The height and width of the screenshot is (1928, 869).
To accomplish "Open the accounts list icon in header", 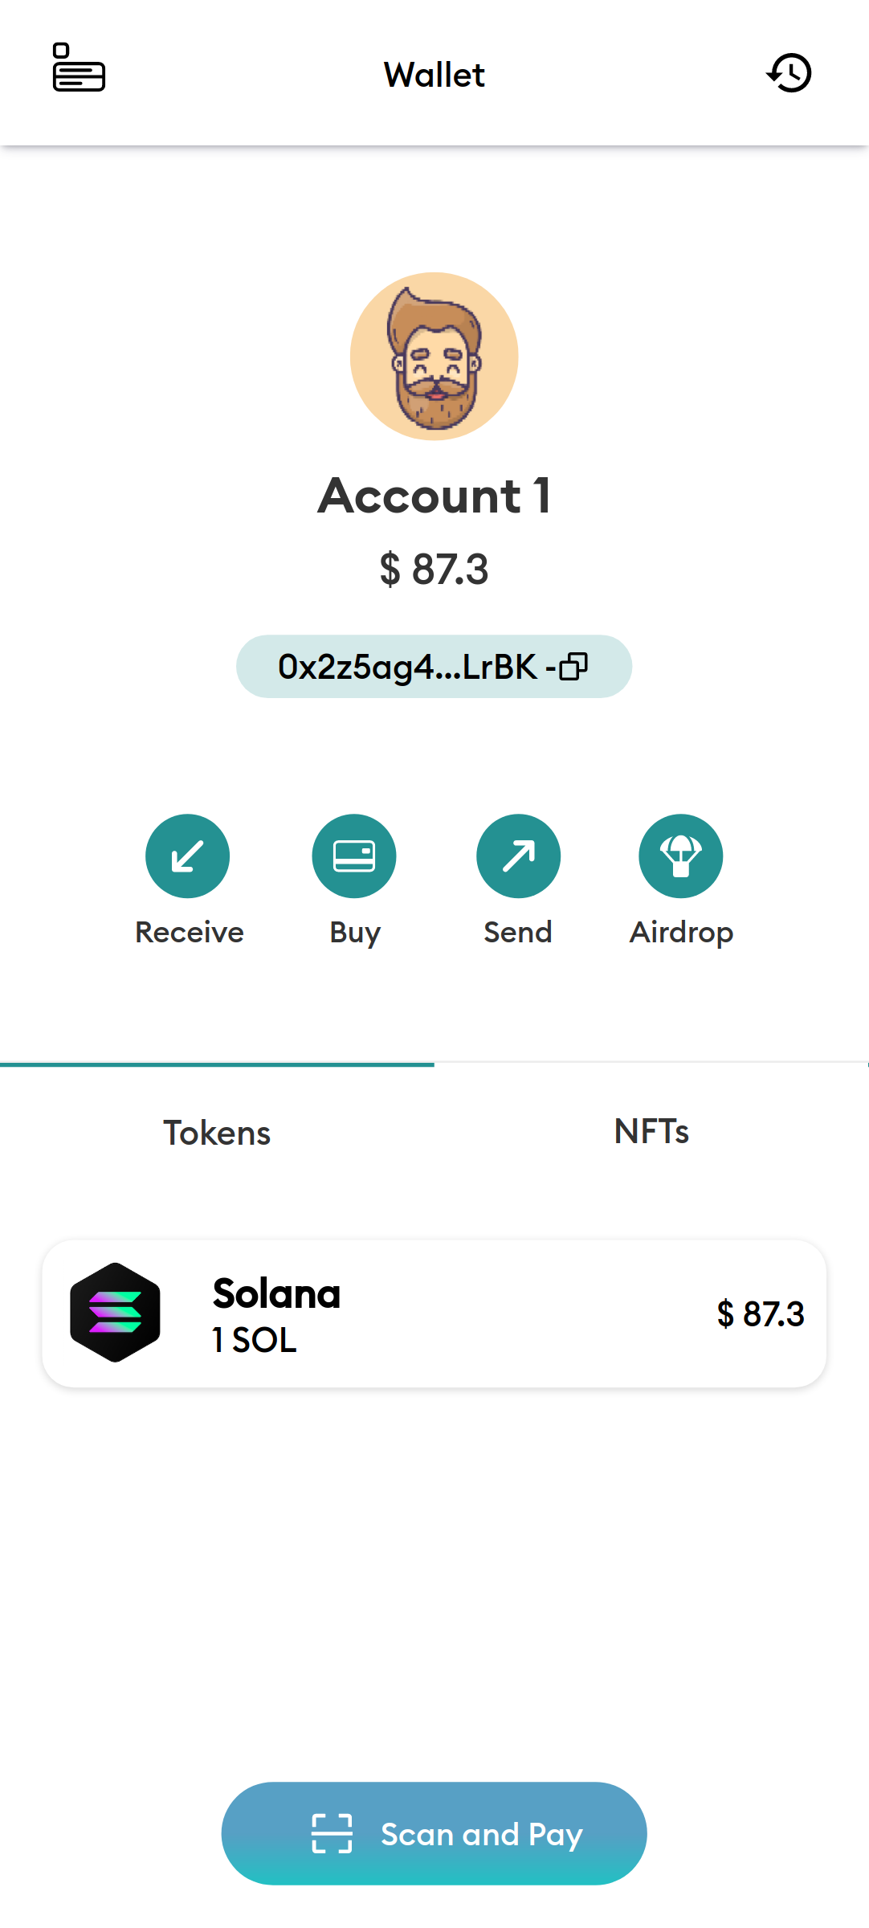I will pyautogui.click(x=79, y=67).
